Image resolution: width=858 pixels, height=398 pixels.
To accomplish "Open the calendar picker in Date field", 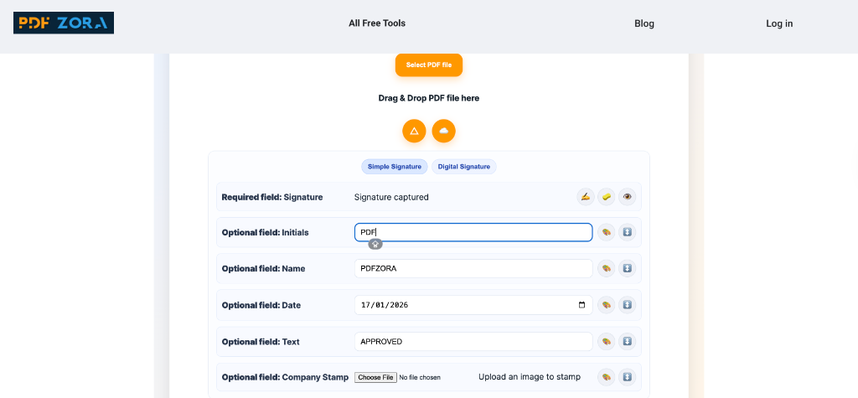I will tap(582, 305).
